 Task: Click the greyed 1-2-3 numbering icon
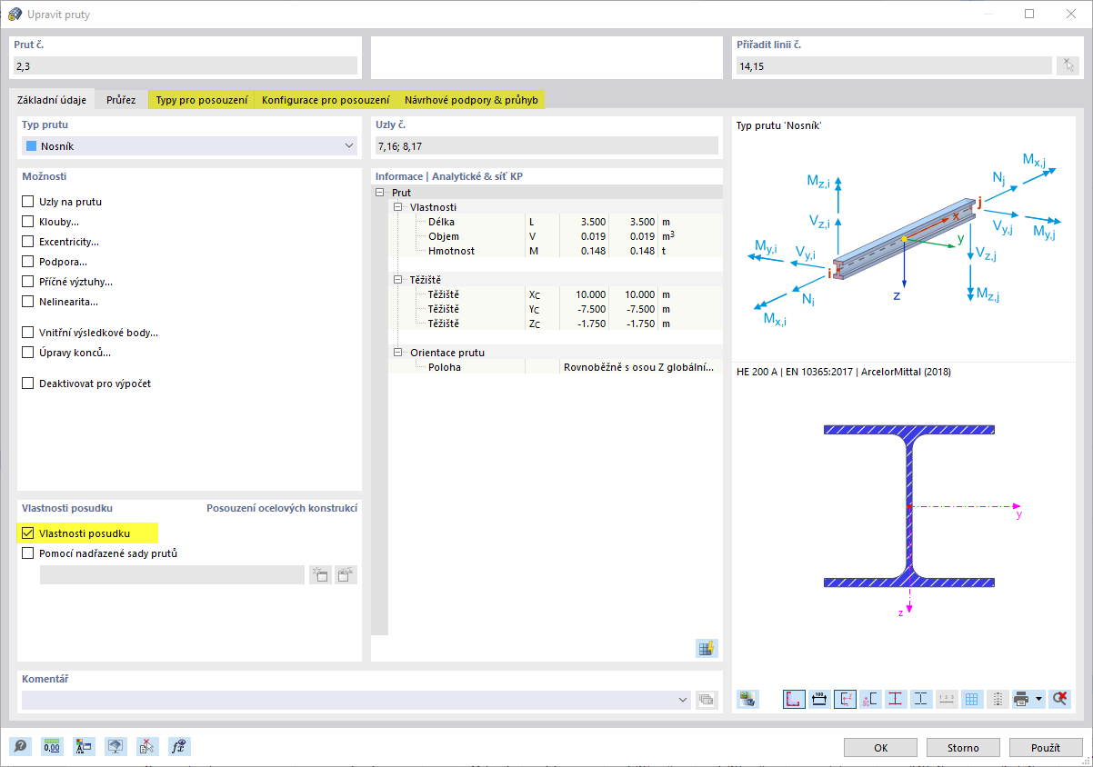click(x=947, y=699)
